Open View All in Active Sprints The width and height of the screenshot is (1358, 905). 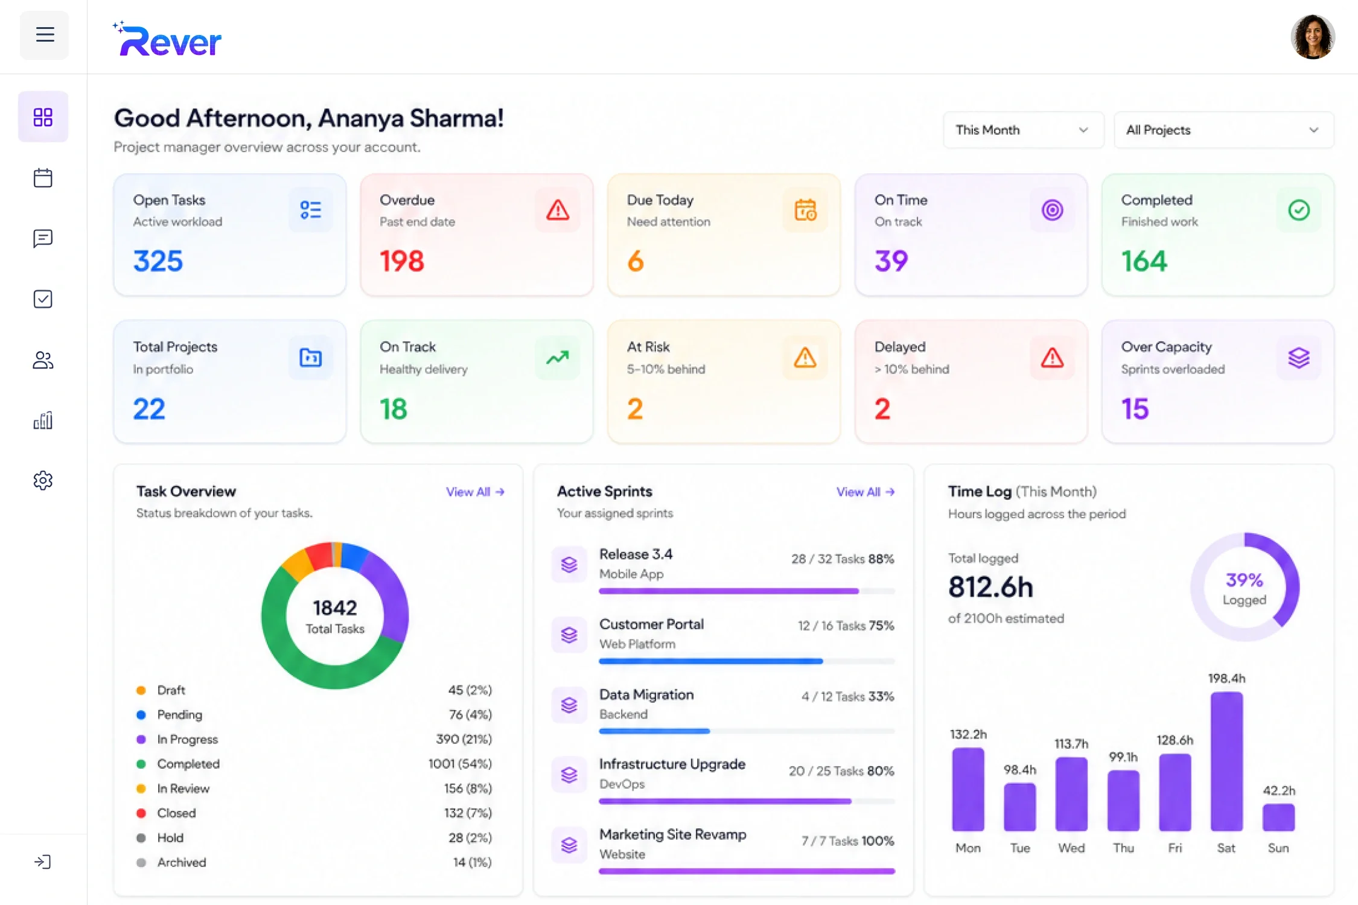coord(865,492)
